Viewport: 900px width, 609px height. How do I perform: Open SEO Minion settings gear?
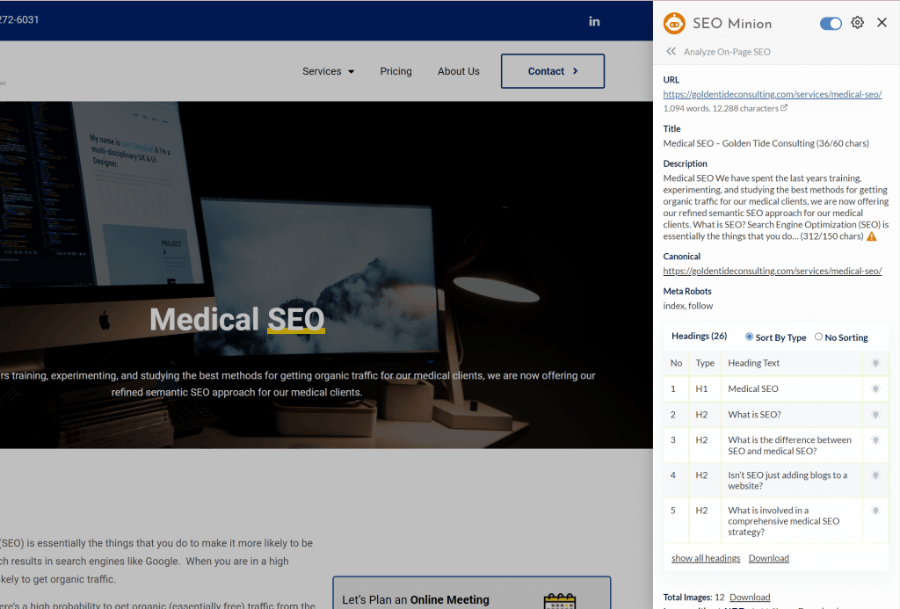coord(858,23)
